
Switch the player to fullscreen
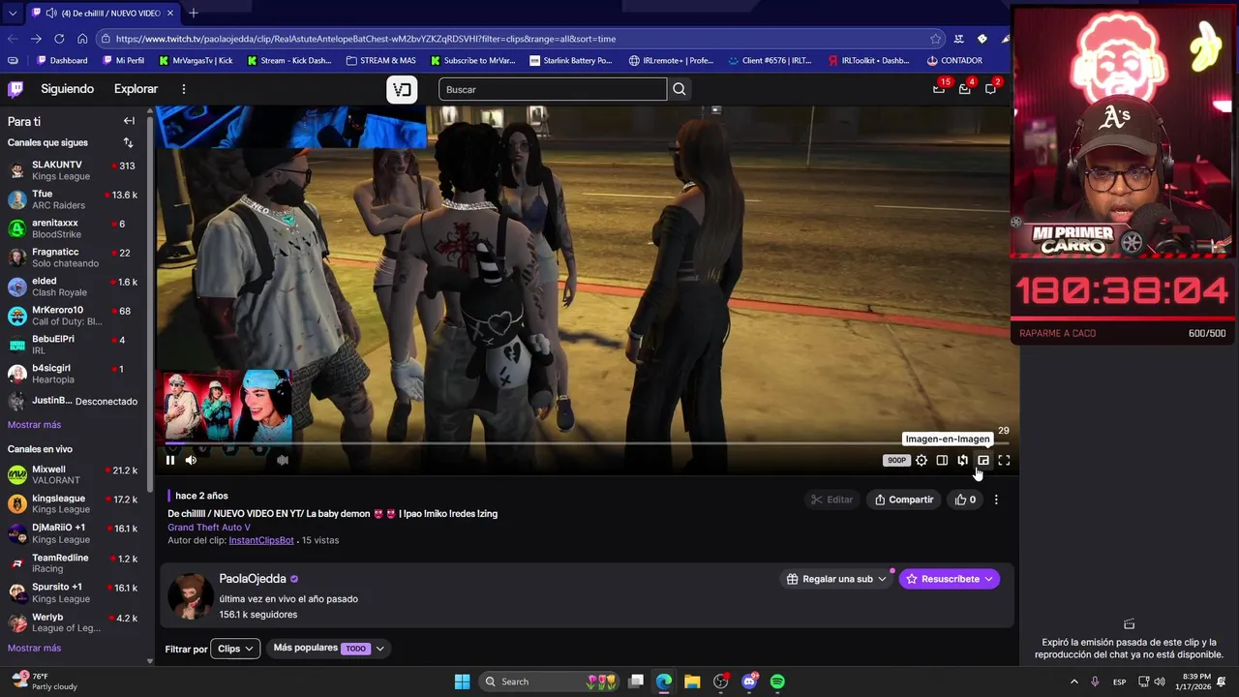click(1004, 461)
